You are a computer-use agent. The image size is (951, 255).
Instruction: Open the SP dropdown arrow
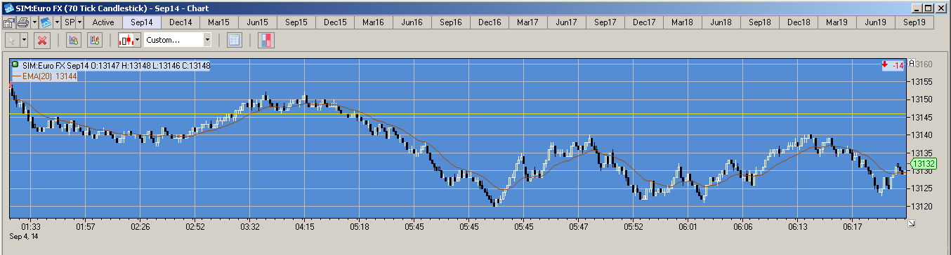coord(79,22)
